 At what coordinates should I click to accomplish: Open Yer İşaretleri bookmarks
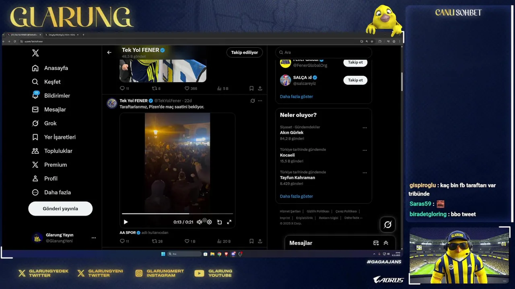coord(54,137)
